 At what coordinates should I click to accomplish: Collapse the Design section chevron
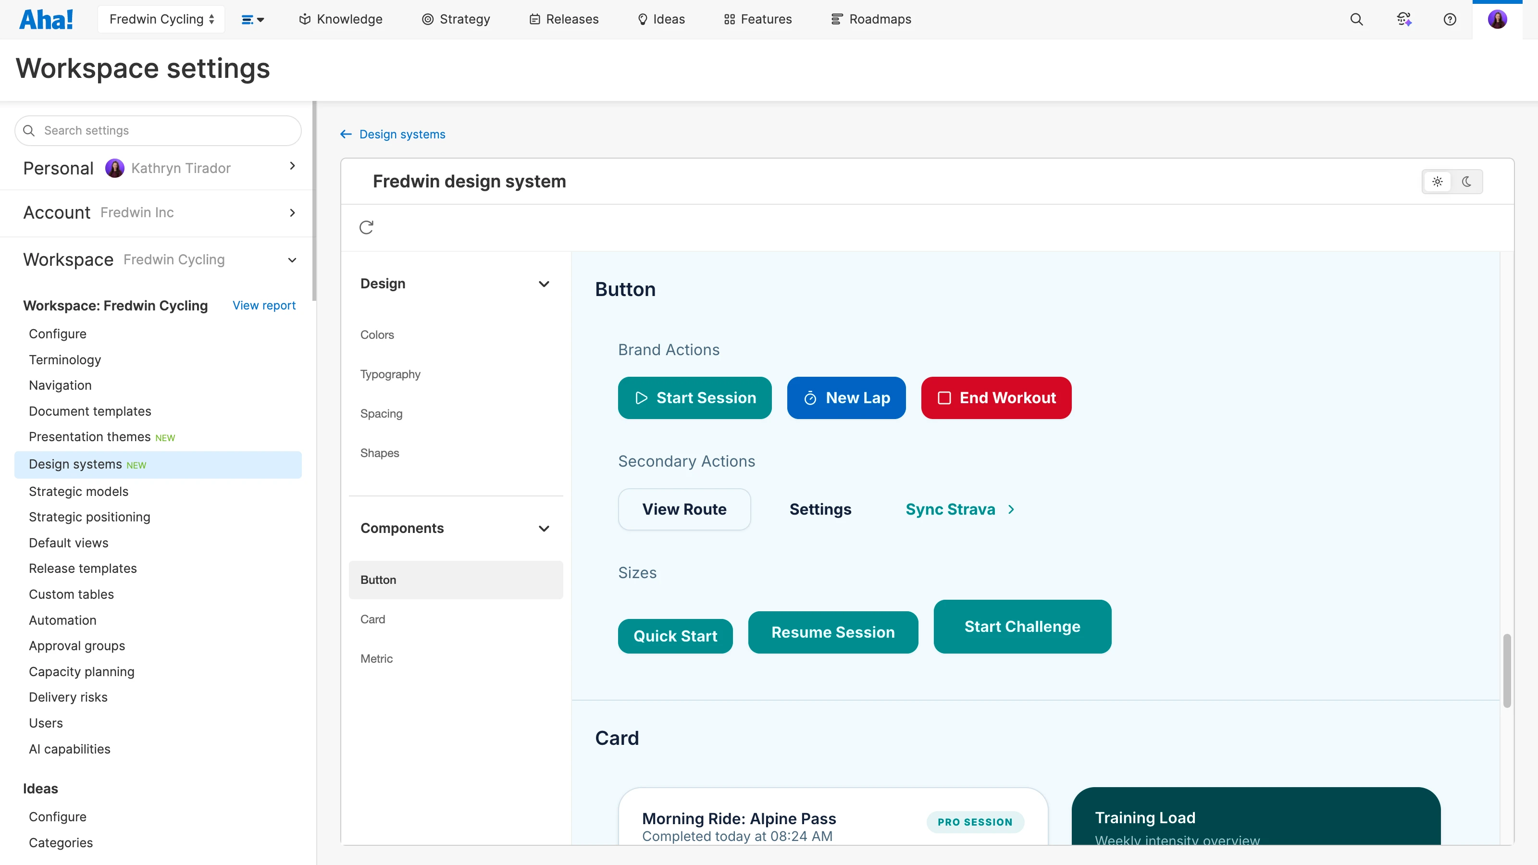coord(544,284)
